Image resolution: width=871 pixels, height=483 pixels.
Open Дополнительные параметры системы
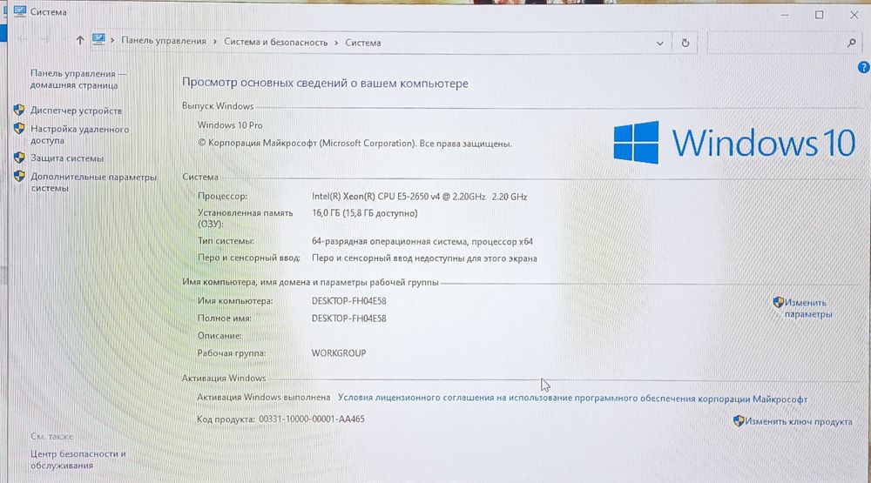coord(93,183)
